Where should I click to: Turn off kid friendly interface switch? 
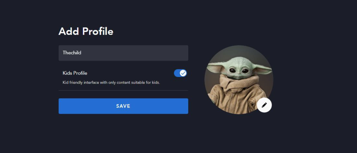click(x=180, y=73)
